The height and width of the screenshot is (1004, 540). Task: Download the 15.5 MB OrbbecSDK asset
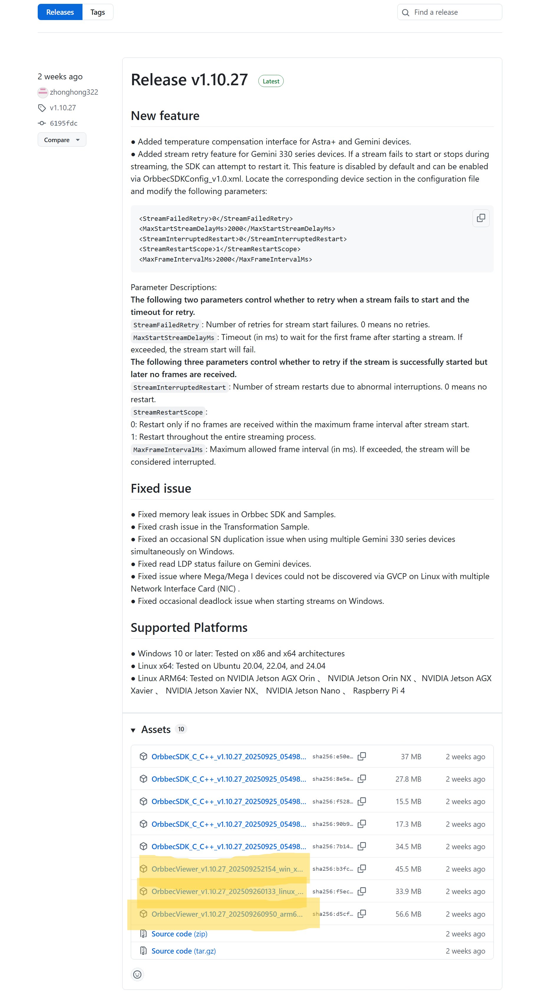[x=229, y=801]
